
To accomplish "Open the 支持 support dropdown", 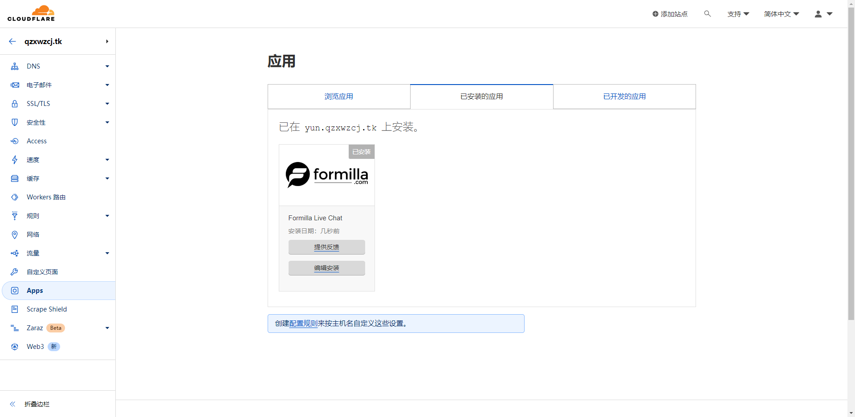I will coord(738,14).
